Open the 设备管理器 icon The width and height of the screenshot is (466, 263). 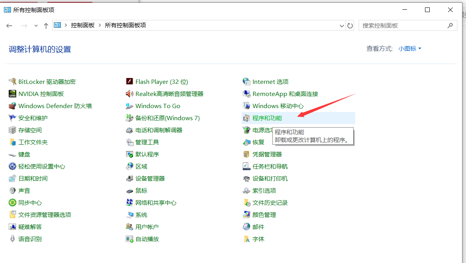pyautogui.click(x=129, y=179)
